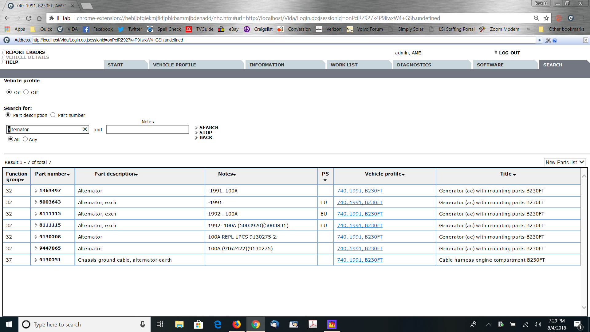Viewport: 590px width, 332px height.
Task: Click the SEARCH action link
Action: (x=209, y=128)
